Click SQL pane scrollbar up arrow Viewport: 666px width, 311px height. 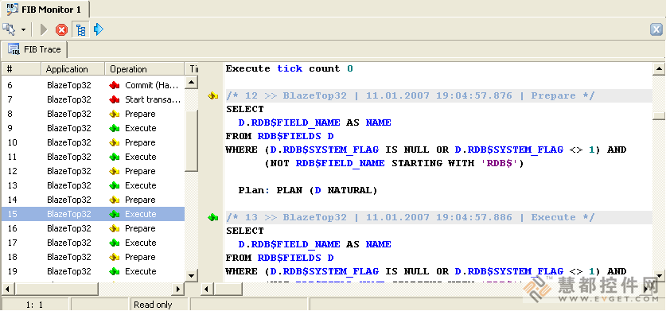659,69
